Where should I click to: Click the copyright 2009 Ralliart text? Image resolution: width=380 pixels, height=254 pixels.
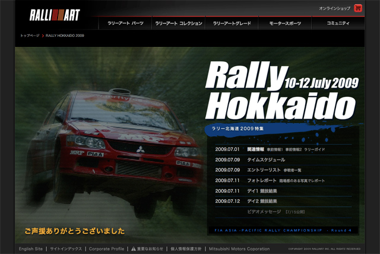324,249
